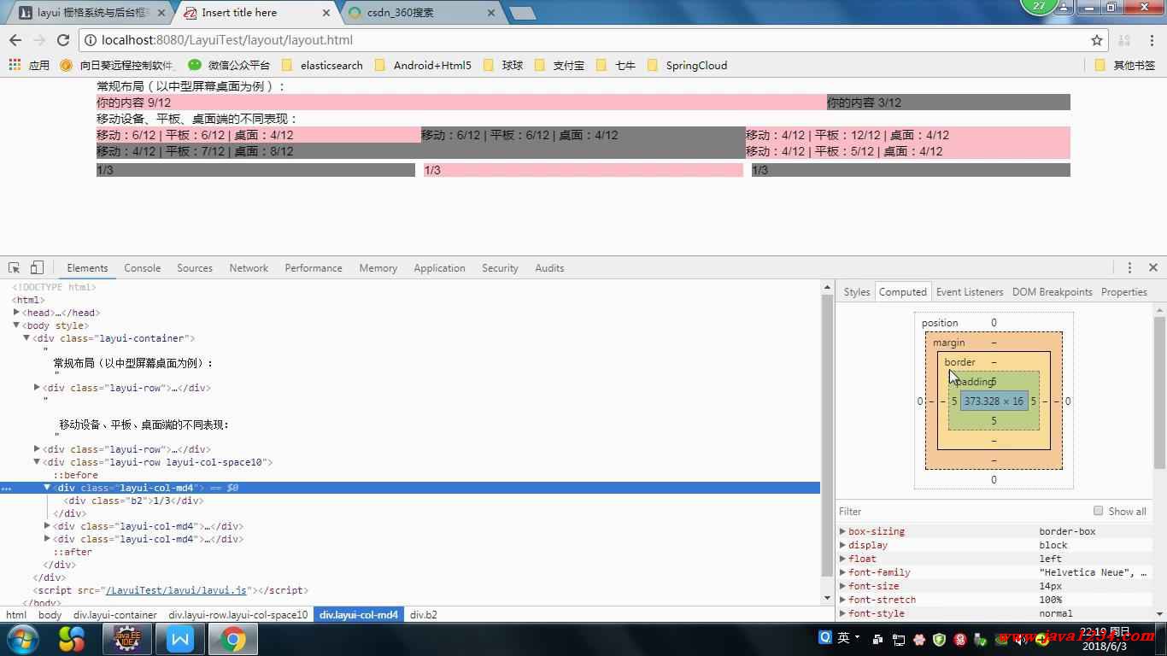Open the Network tab
This screenshot has width=1167, height=656.
[249, 267]
